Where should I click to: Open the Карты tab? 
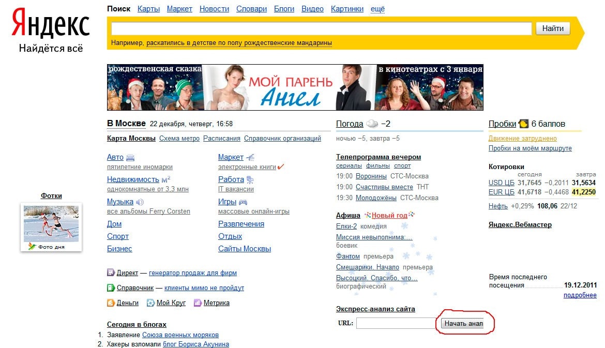point(148,9)
